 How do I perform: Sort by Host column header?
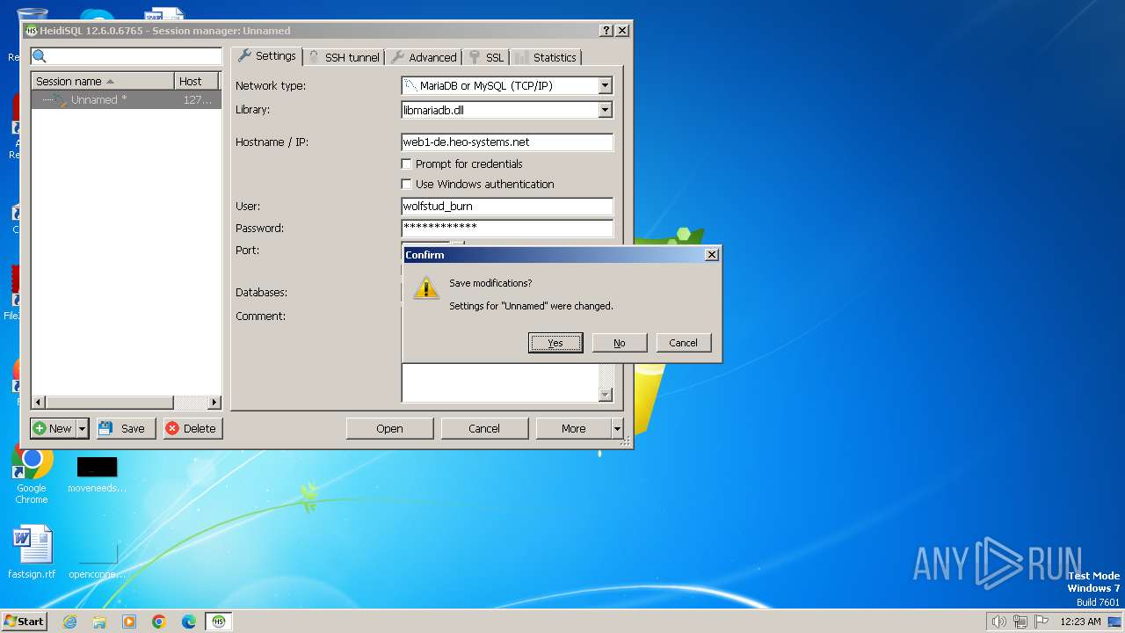pyautogui.click(x=196, y=81)
